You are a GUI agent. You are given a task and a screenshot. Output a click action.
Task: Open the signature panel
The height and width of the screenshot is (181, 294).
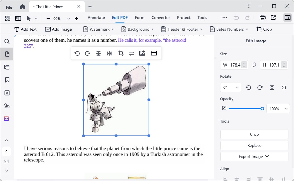click(7, 106)
